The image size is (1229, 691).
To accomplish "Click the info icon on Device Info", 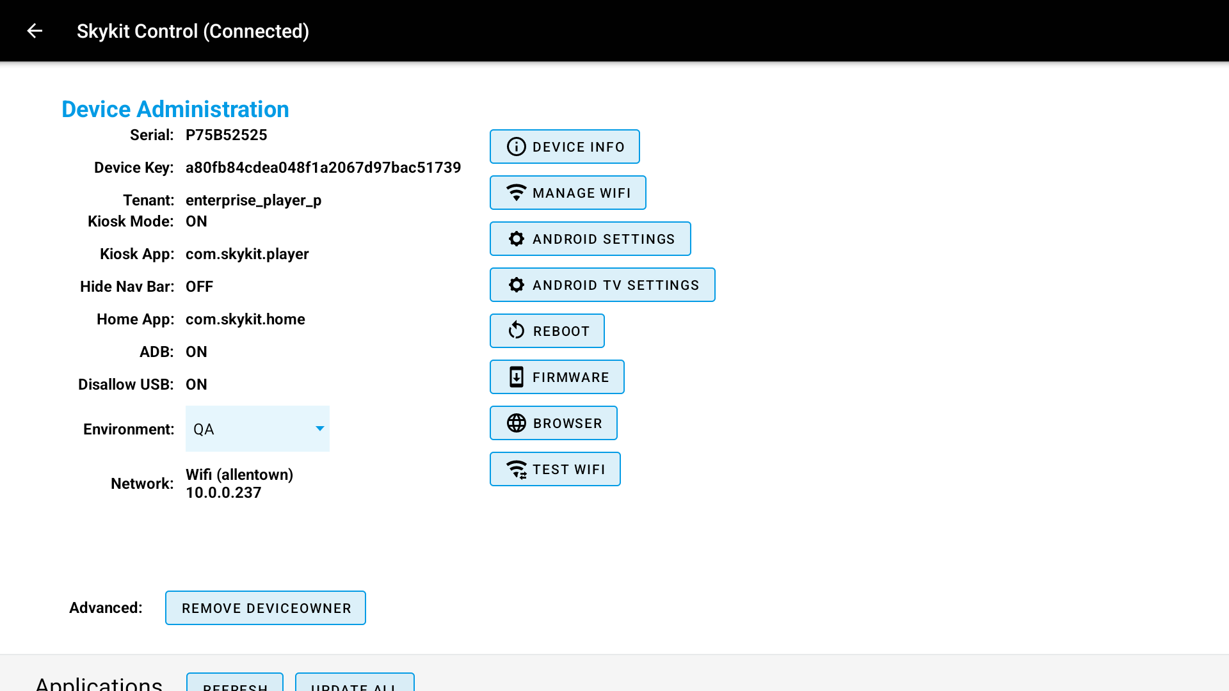I will pos(517,147).
